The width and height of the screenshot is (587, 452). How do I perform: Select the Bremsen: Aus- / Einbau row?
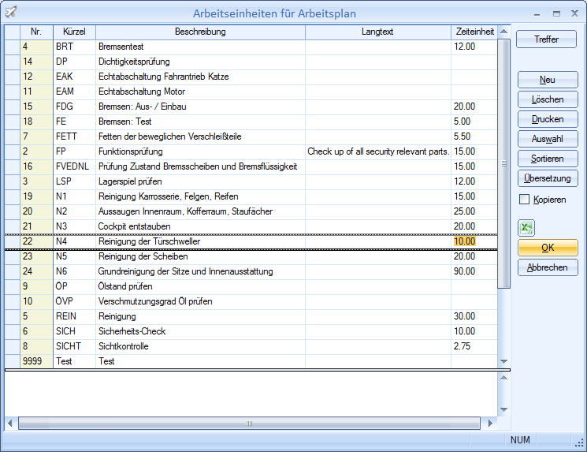(x=251, y=106)
